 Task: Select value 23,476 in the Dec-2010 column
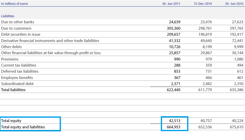coord(206,22)
